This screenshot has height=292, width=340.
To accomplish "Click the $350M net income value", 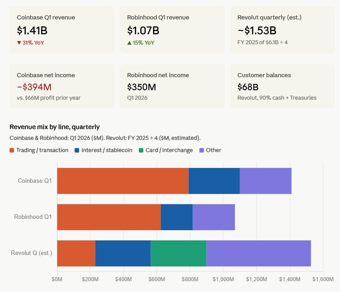I will pyautogui.click(x=142, y=87).
